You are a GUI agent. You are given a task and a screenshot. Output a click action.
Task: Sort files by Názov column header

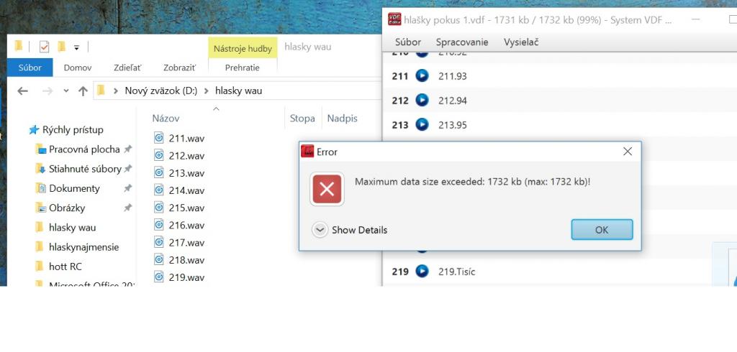pyautogui.click(x=166, y=118)
